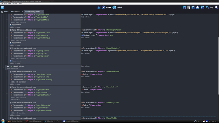Add action below Delete PlayerActionV
Screen dimensions: 219x123
click(x=85, y=77)
